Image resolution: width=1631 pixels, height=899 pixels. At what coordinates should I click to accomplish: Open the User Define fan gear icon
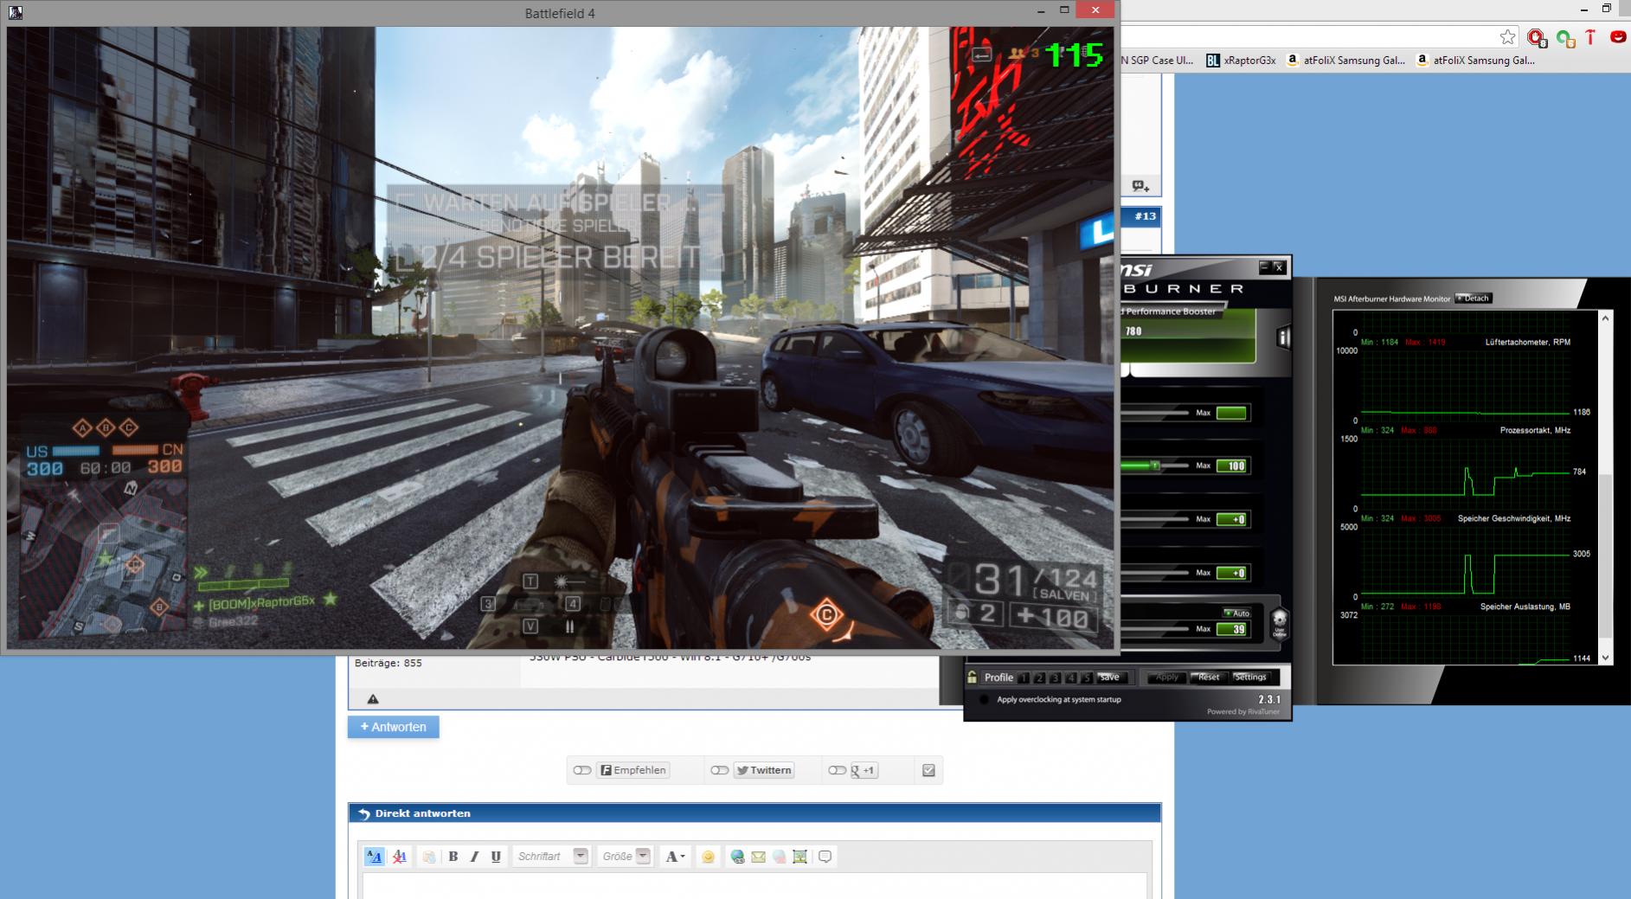1279,623
